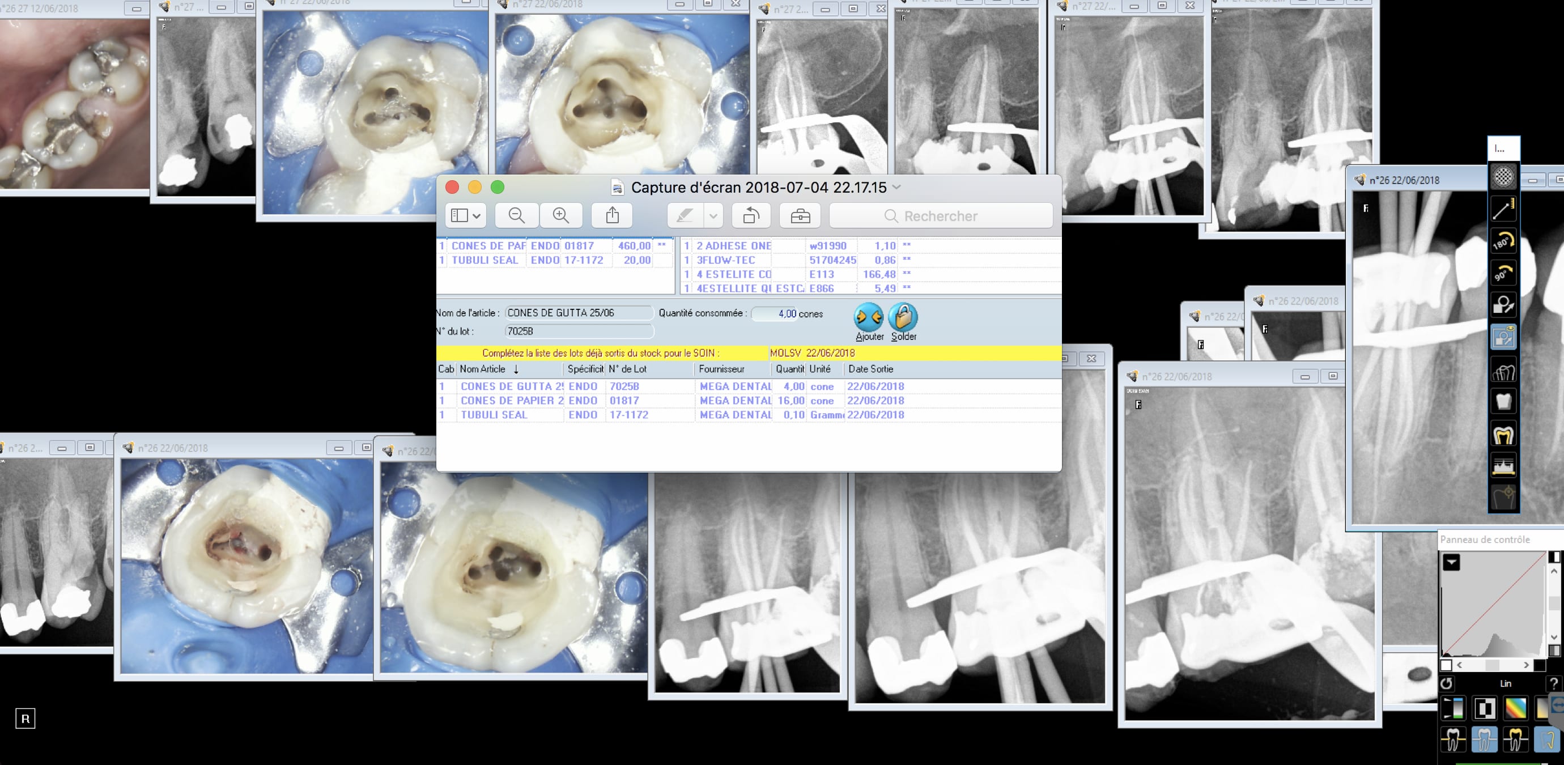Click the zoom-in magnifier in Preview
The width and height of the screenshot is (1564, 765).
pos(560,215)
